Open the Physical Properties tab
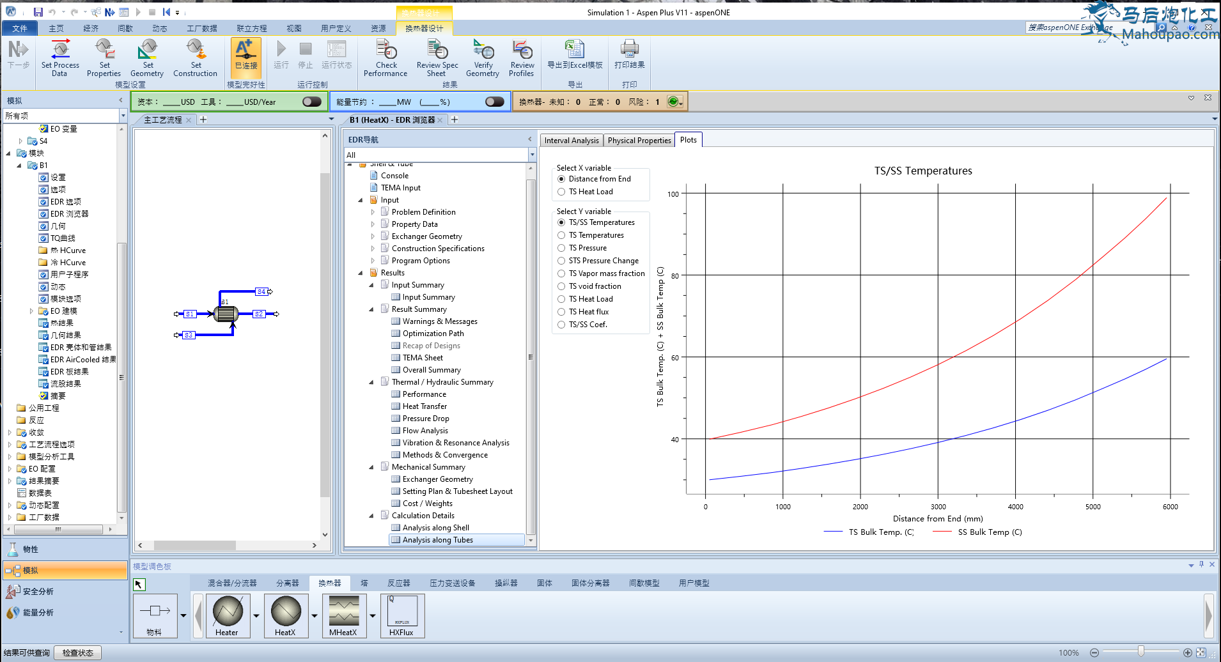The width and height of the screenshot is (1221, 662). pyautogui.click(x=639, y=141)
